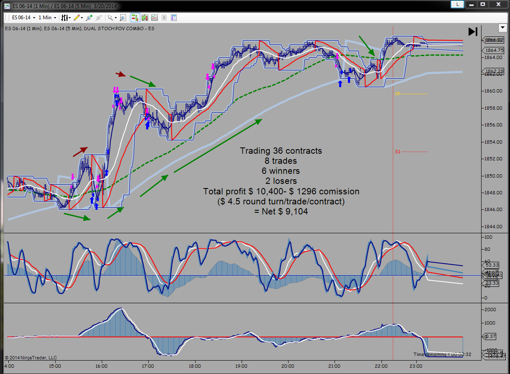Click the 23.33 stochastic value marker
Image resolution: width=510 pixels, height=374 pixels.
pos(491,283)
